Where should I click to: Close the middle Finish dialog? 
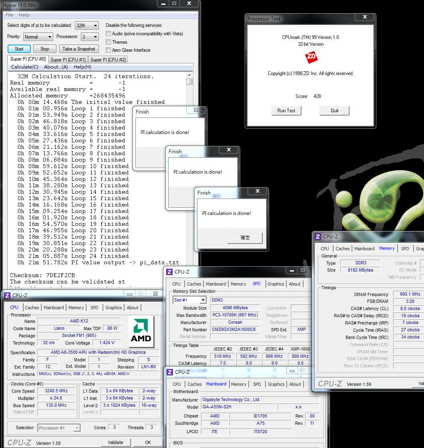(229, 150)
